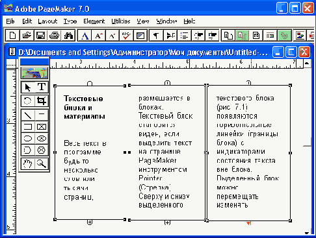The height and width of the screenshot is (238, 316).
Task: Click the green spiral toolbar icon
Action: tap(284, 35)
